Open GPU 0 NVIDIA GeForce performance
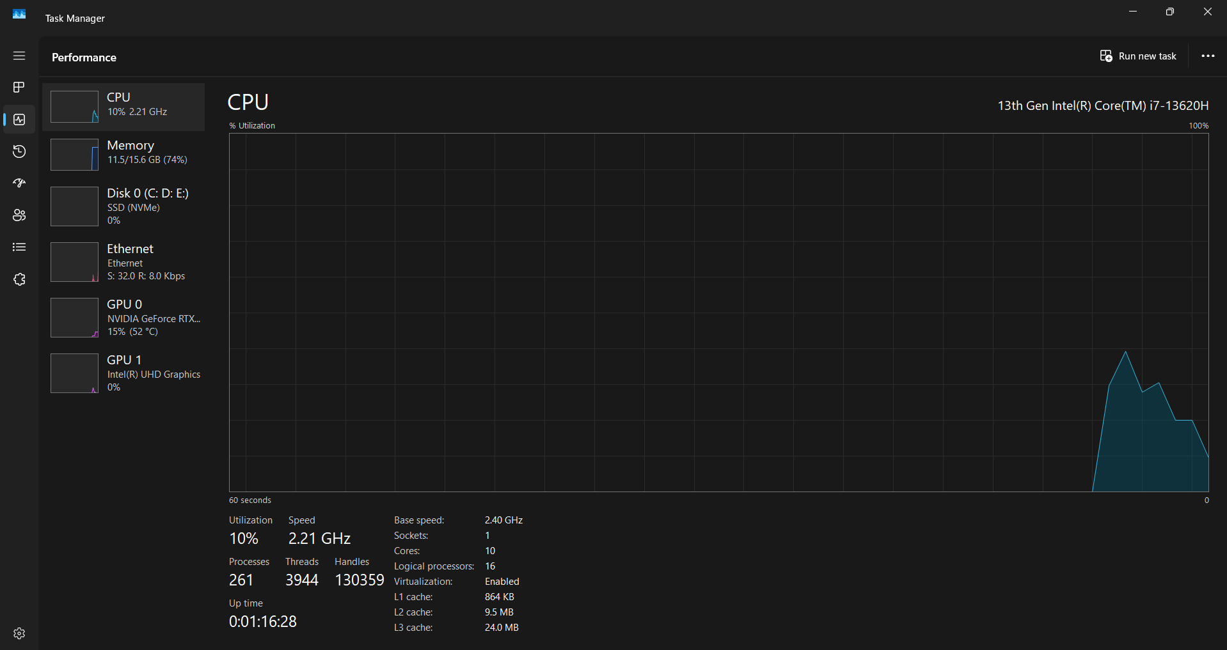 click(123, 318)
